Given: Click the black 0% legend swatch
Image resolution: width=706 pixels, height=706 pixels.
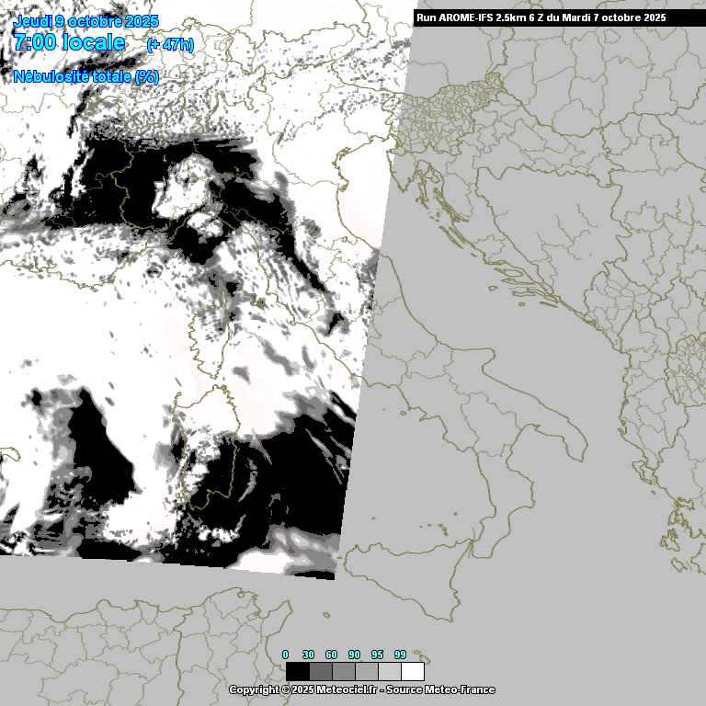Looking at the screenshot, I should [x=297, y=671].
